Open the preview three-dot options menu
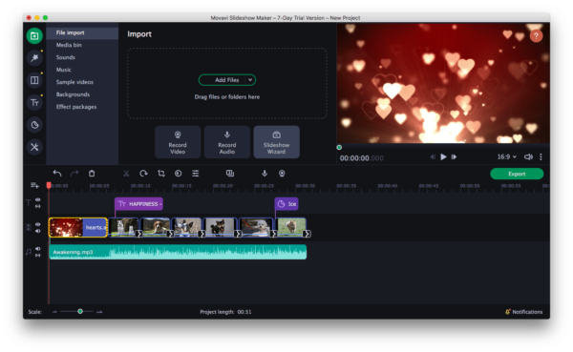This screenshot has height=352, width=573. 541,156
